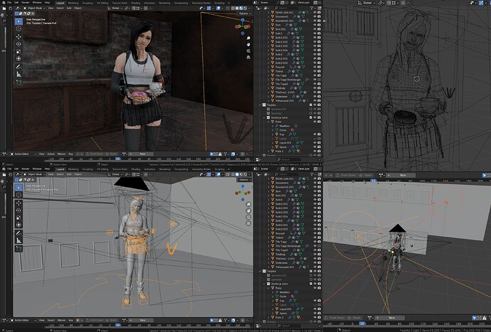Select the Annotate tool in the top rendered viewport
The height and width of the screenshot is (332, 491).
(19, 67)
